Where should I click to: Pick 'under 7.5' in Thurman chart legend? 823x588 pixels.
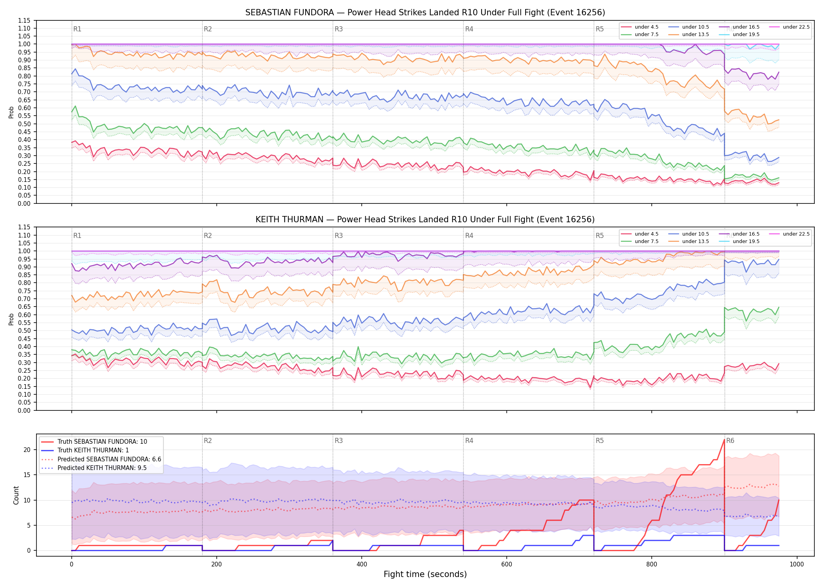(x=640, y=241)
